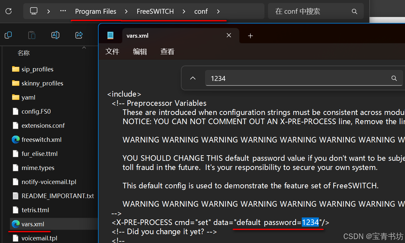Click the Copy icon in the Explorer toolbar

click(x=8, y=35)
